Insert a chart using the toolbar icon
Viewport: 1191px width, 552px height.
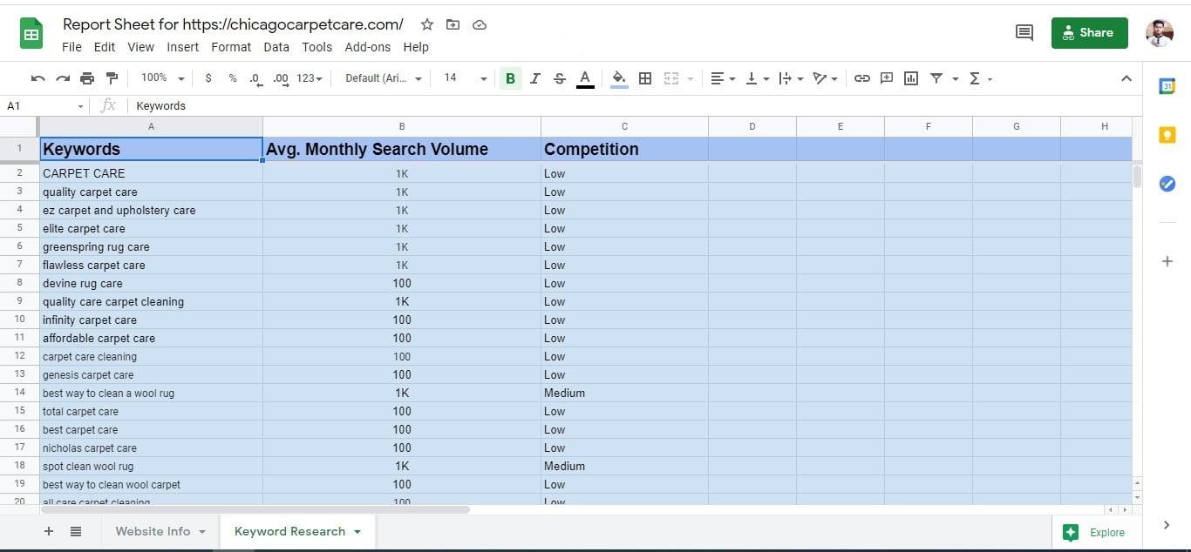910,78
